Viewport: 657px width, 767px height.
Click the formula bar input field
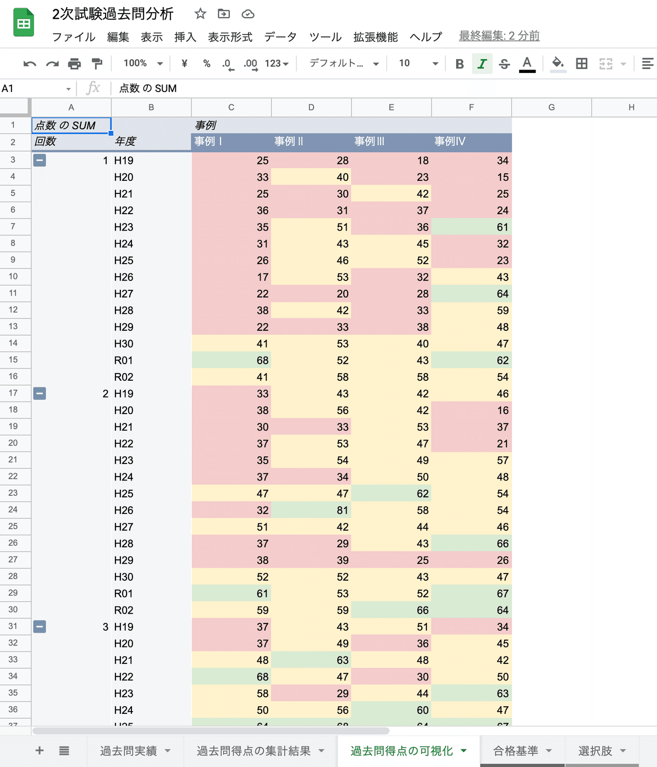point(383,88)
